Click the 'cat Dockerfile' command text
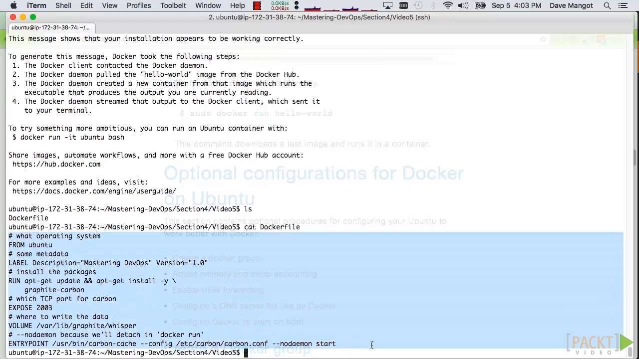 point(272,227)
